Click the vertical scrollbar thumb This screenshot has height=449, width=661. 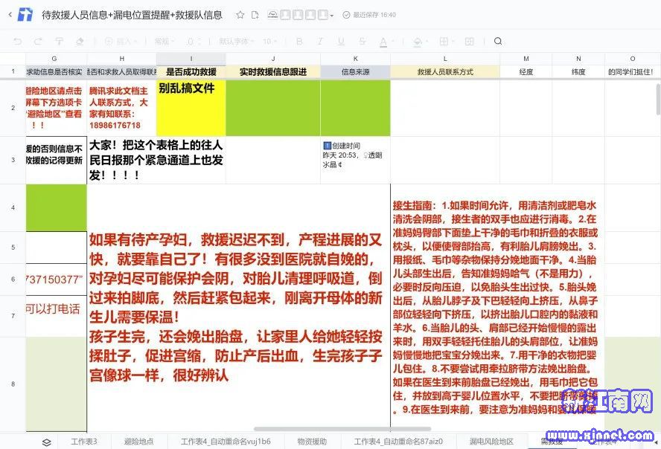pos(658,99)
